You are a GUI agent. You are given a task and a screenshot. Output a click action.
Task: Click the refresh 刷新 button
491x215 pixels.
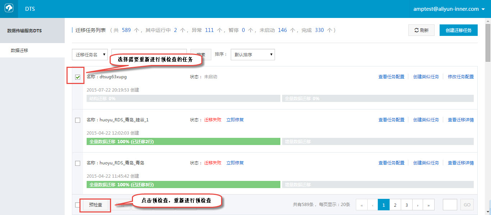click(x=421, y=31)
